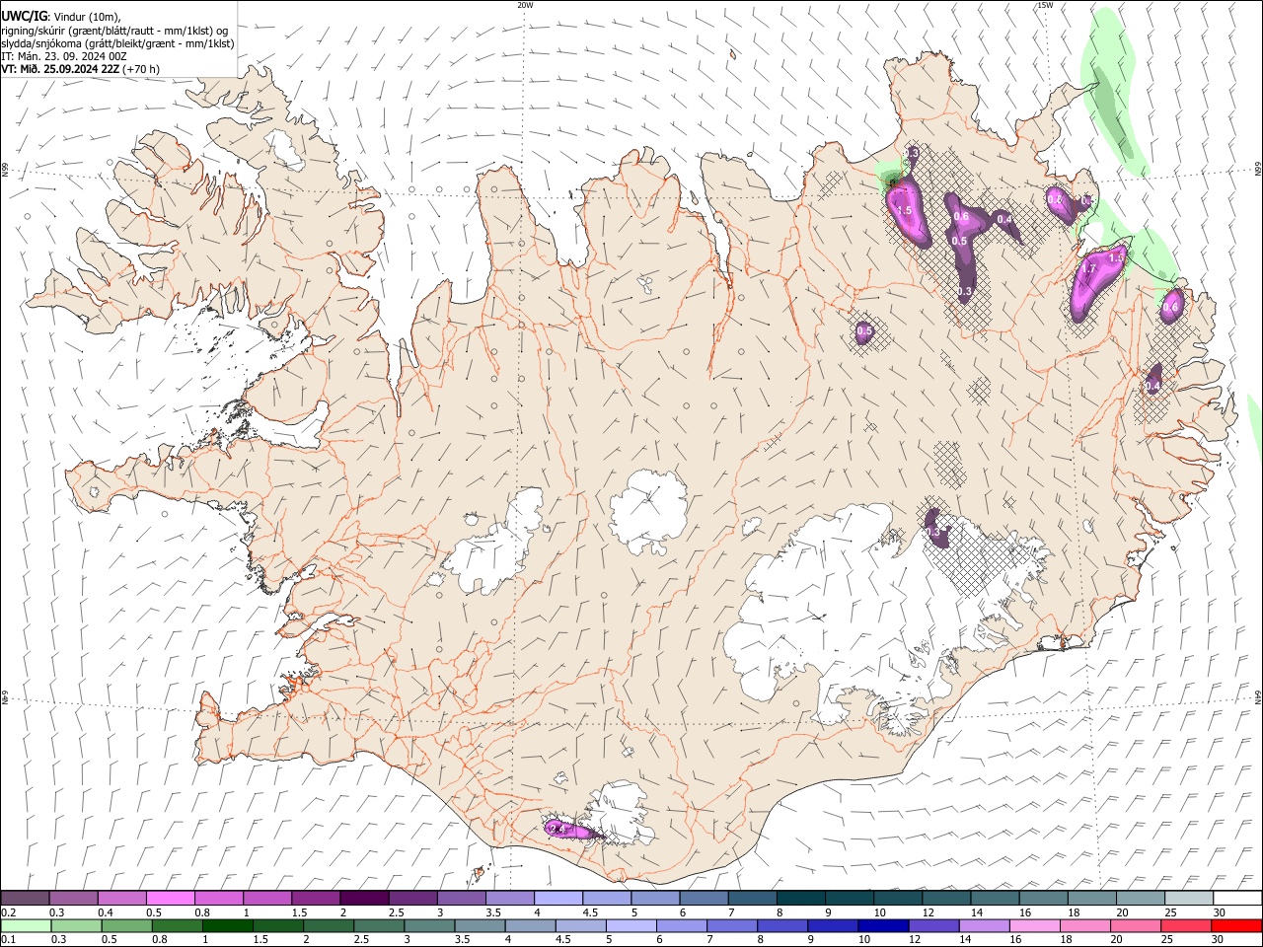Click the 'slydda/snjókoma (grátt/bleikt/grænt' header line
Screen dimensions: 1263x947
click(x=117, y=43)
